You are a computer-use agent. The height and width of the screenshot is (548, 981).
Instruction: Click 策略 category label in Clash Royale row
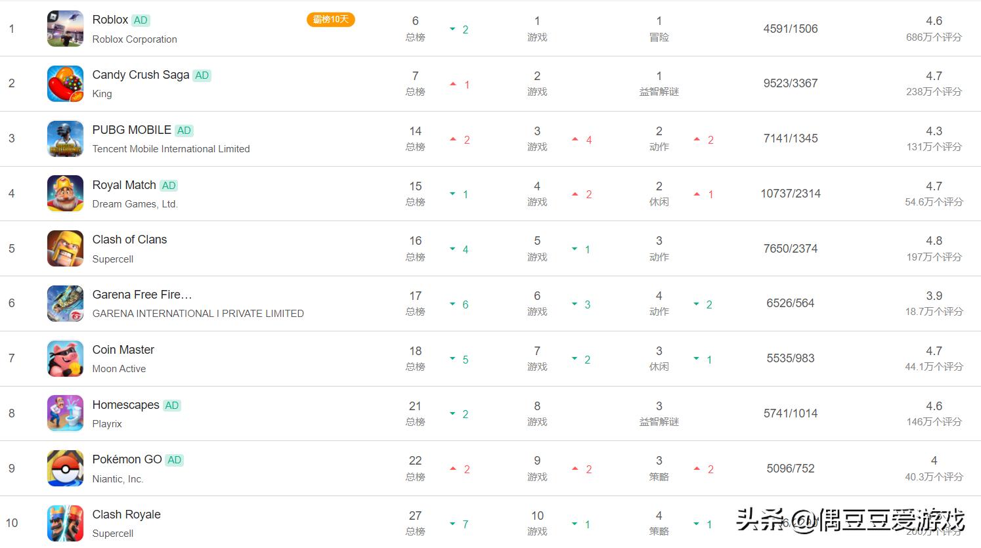[x=659, y=532]
